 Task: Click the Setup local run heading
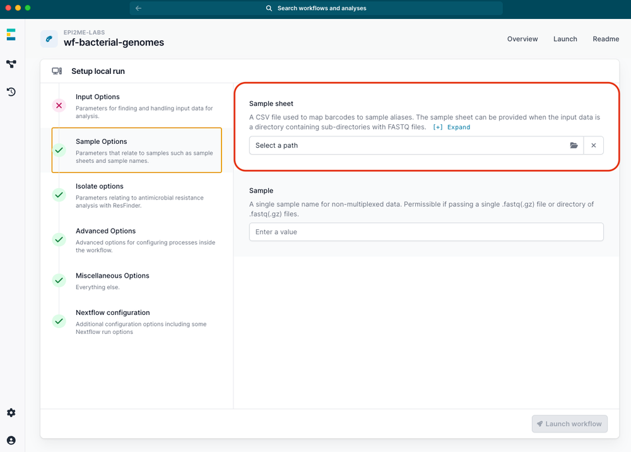[98, 71]
